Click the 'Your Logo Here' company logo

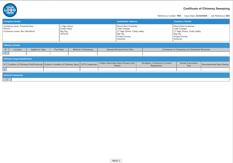pos(10,10)
